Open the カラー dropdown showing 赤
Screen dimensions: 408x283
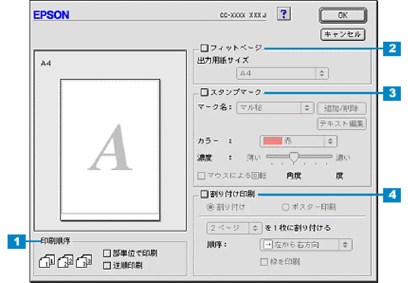pyautogui.click(x=298, y=141)
